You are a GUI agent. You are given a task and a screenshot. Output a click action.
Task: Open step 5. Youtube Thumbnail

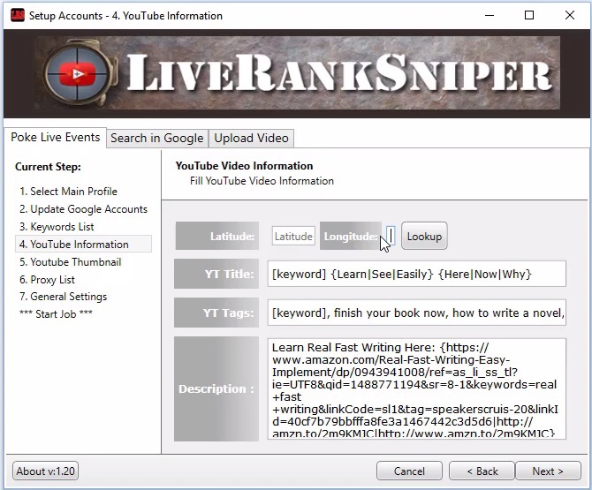pyautogui.click(x=70, y=262)
